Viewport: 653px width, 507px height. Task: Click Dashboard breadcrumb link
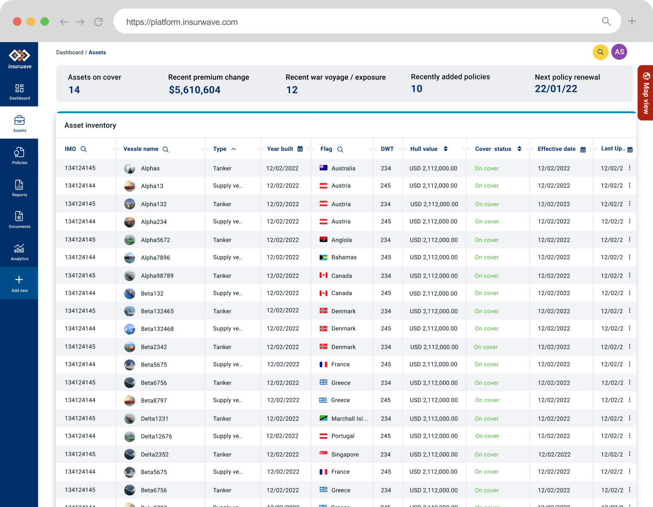[70, 52]
